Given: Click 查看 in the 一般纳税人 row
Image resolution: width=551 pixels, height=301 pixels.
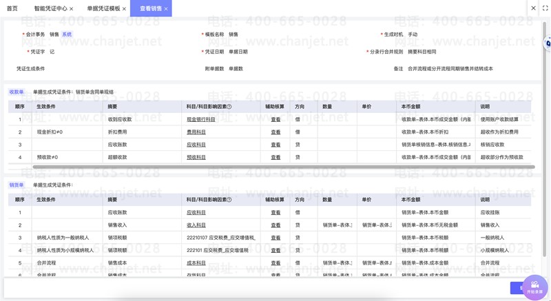Looking at the screenshot, I should [x=275, y=238].
